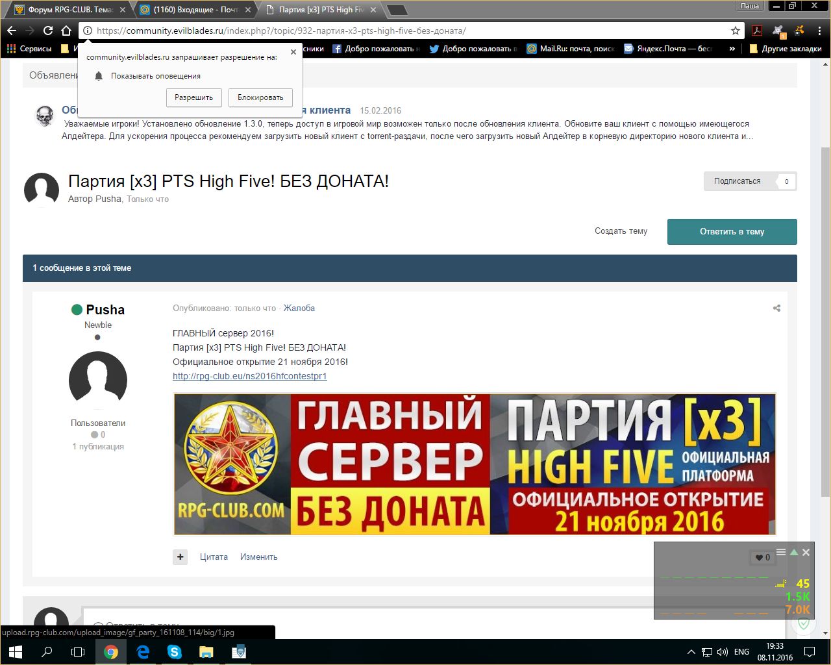Click the plus multiquote button under the post
The width and height of the screenshot is (831, 665).
(180, 557)
